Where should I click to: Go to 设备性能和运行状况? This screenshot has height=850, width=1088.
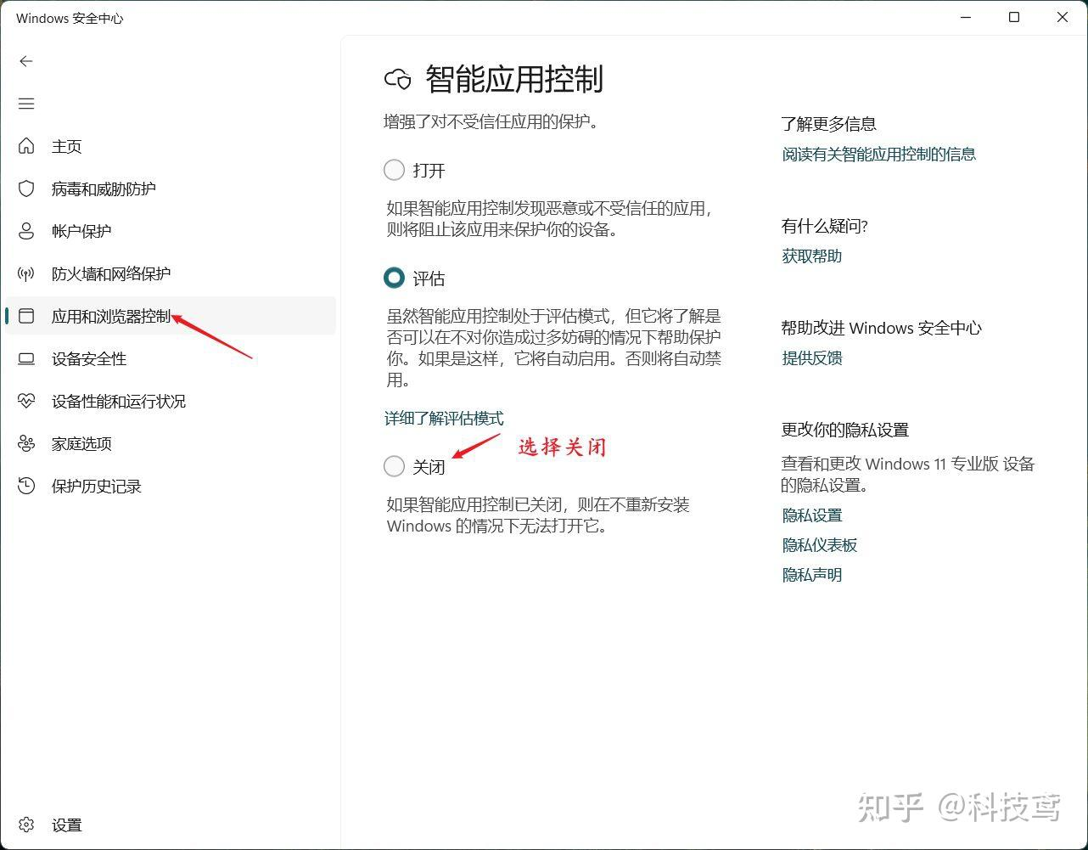click(170, 401)
